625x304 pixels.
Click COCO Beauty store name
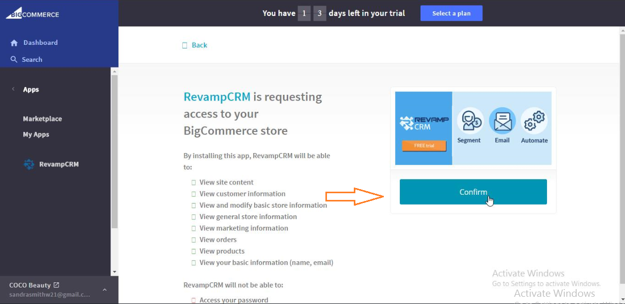tap(30, 285)
